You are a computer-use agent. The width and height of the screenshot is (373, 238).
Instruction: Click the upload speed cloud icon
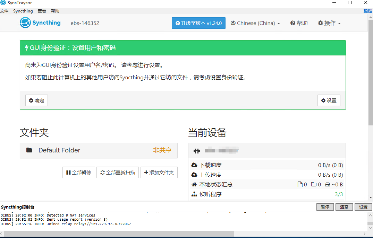(x=194, y=175)
